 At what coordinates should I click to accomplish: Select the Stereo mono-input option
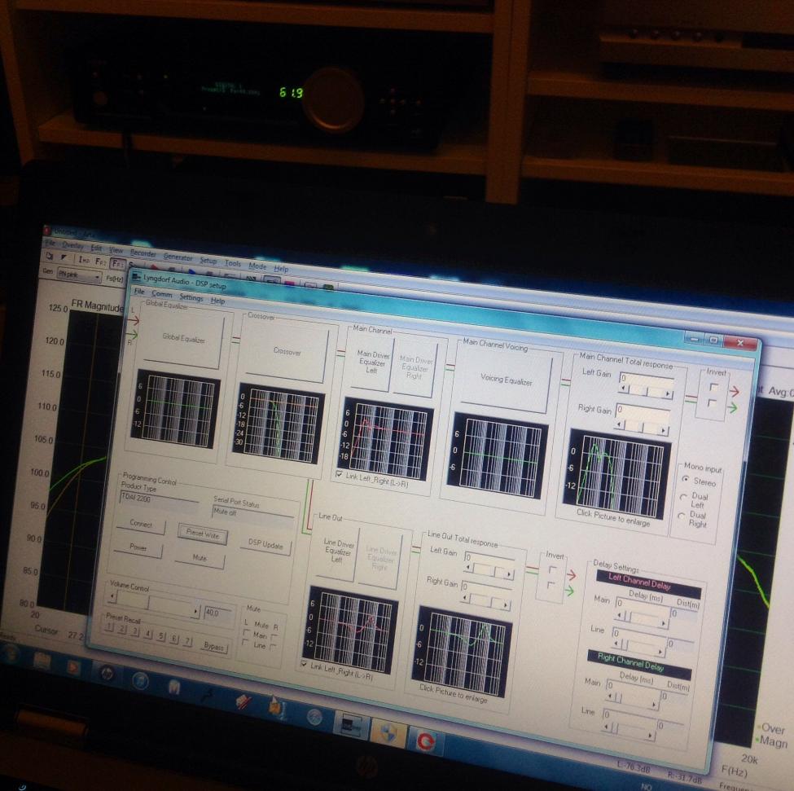[x=686, y=479]
